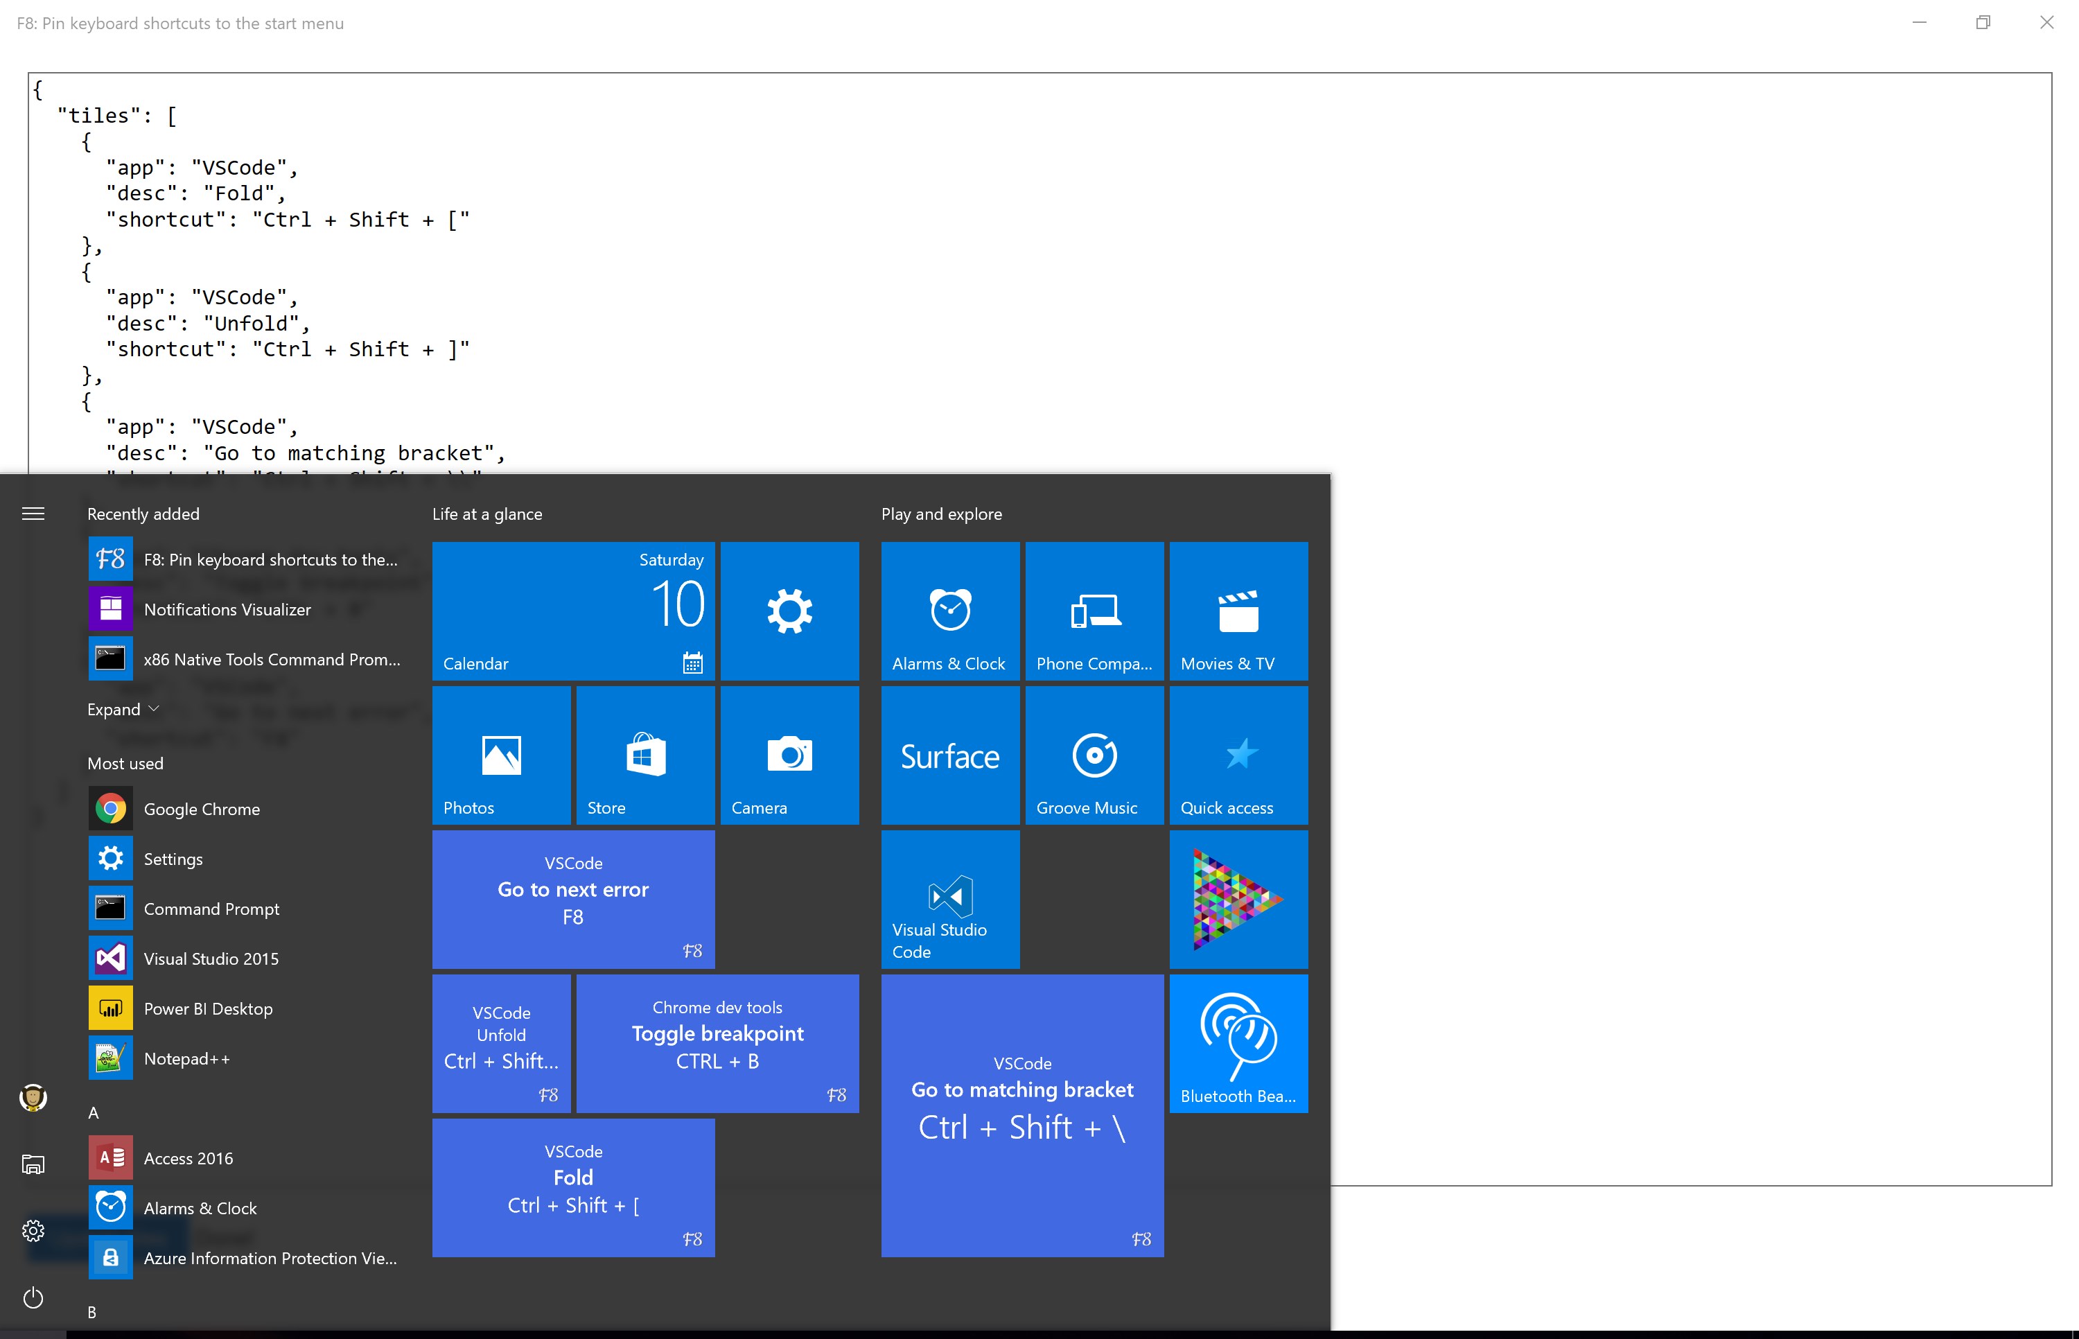Open the Bluetooth Beacon tile

tap(1238, 1042)
